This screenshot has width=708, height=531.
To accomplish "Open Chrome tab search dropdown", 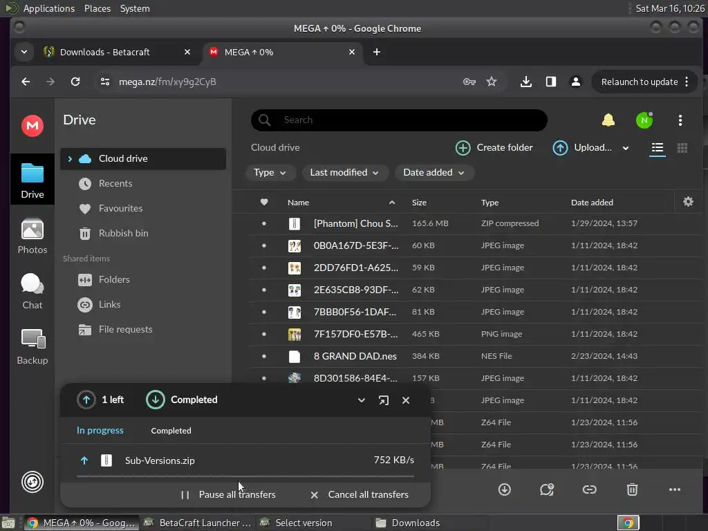I will (x=24, y=52).
